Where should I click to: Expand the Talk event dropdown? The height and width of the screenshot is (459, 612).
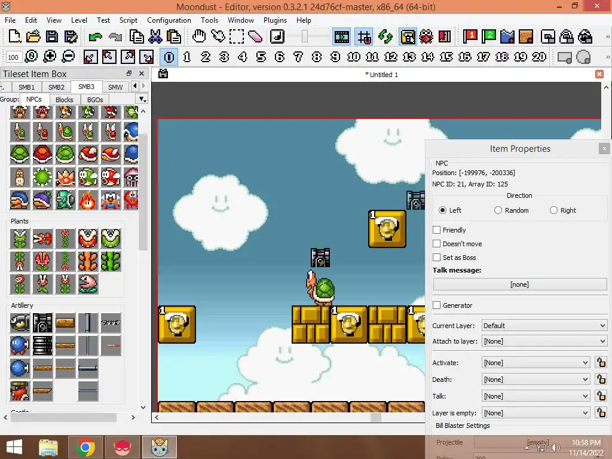(x=536, y=396)
